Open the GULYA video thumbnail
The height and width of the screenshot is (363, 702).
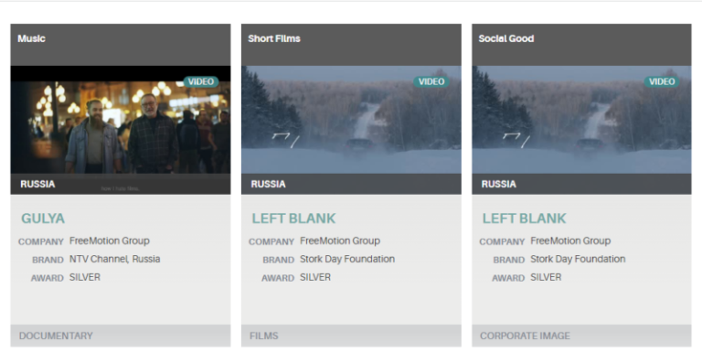tap(121, 120)
